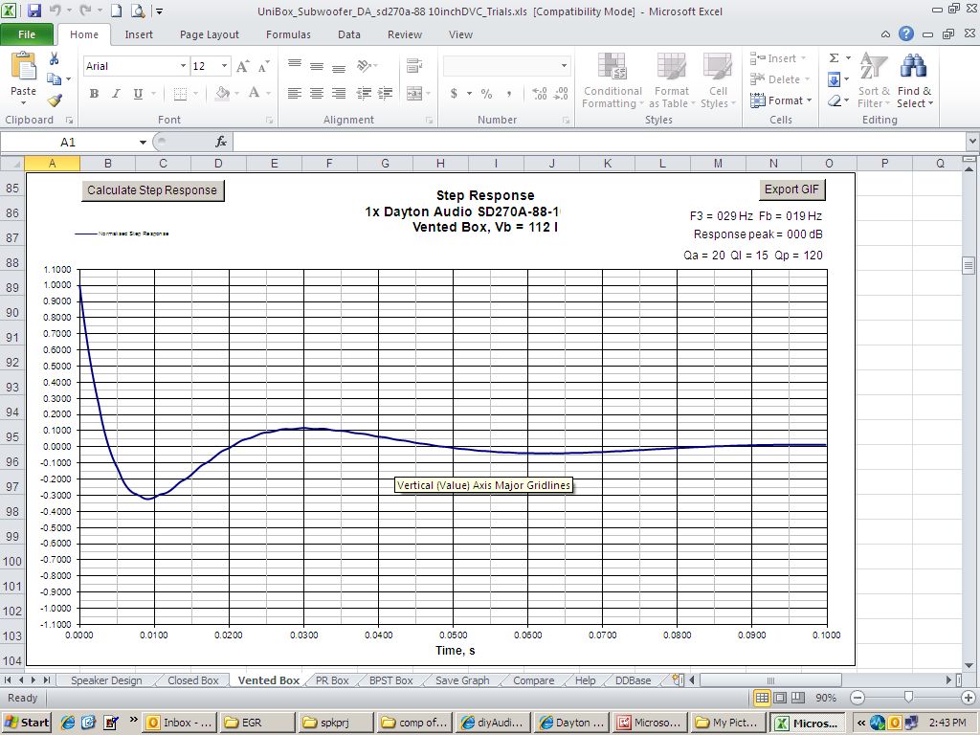Screen dimensions: 980x735
Task: Decrease font size with Shrink Font icon
Action: pos(264,66)
